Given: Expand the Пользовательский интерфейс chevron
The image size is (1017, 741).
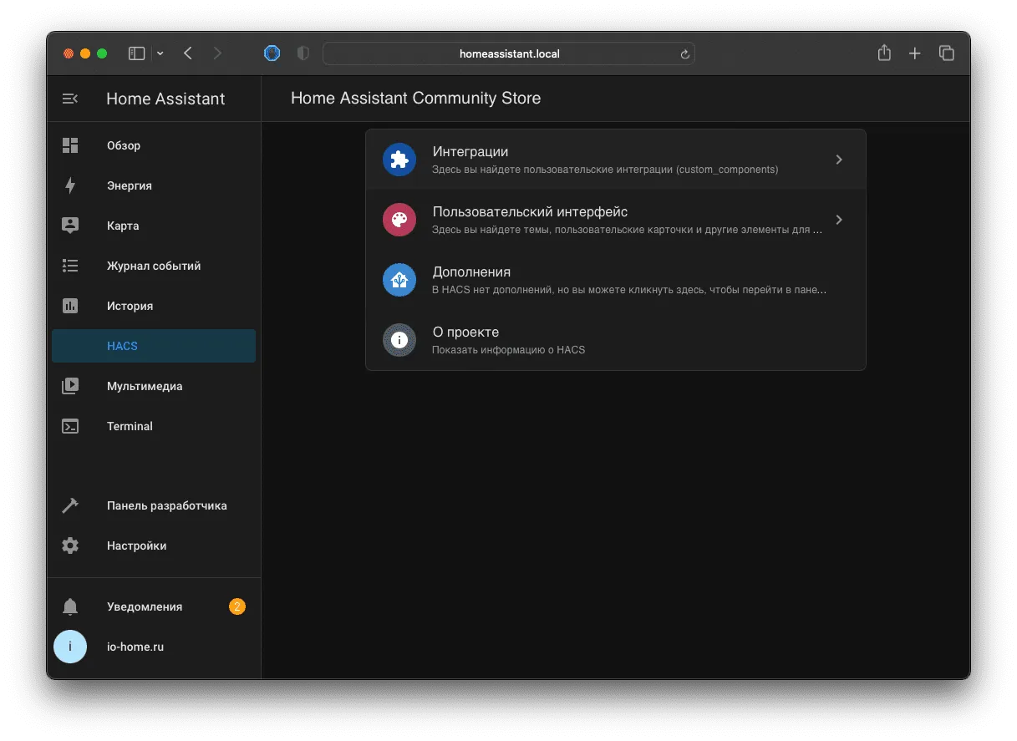Looking at the screenshot, I should click(x=839, y=220).
